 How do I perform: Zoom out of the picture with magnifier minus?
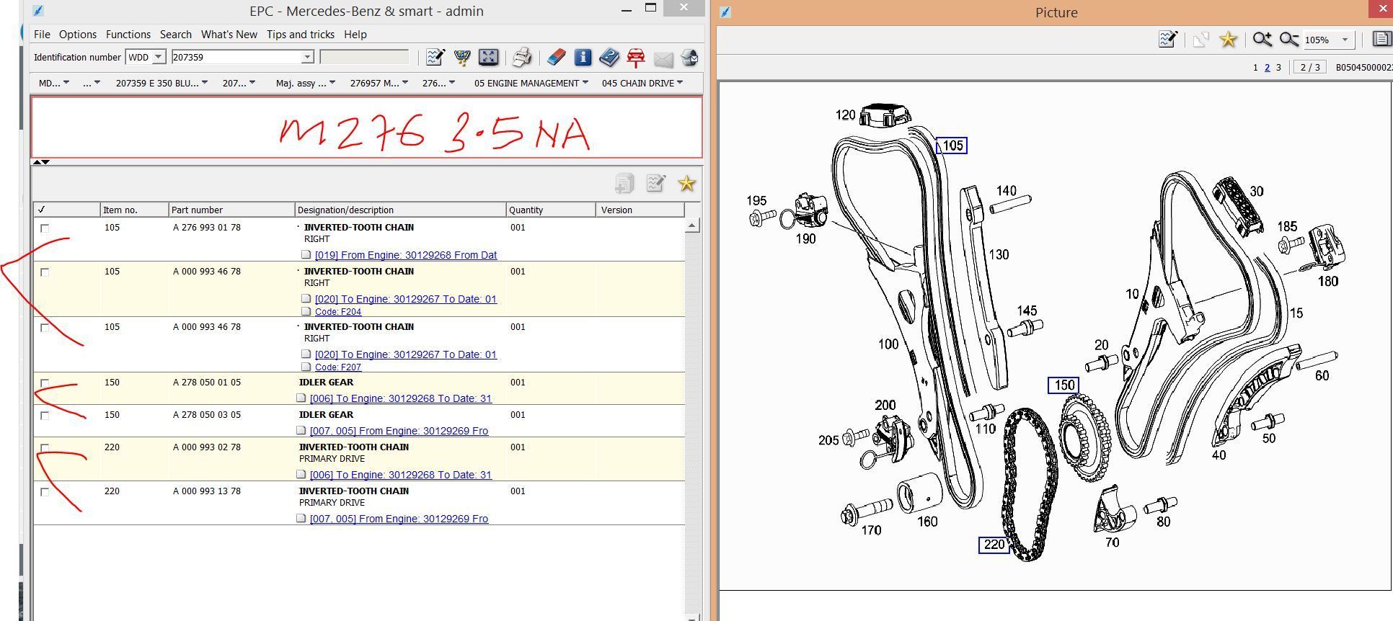click(x=1288, y=40)
